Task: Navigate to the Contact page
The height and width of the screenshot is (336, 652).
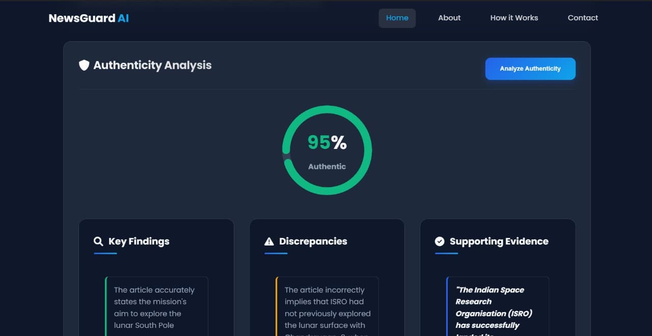Action: pos(583,18)
